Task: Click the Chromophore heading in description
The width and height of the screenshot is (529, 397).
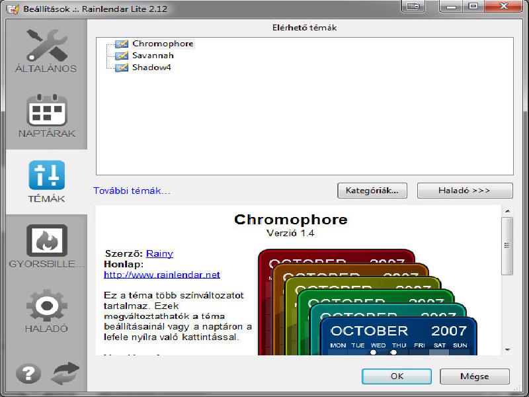Action: click(290, 220)
